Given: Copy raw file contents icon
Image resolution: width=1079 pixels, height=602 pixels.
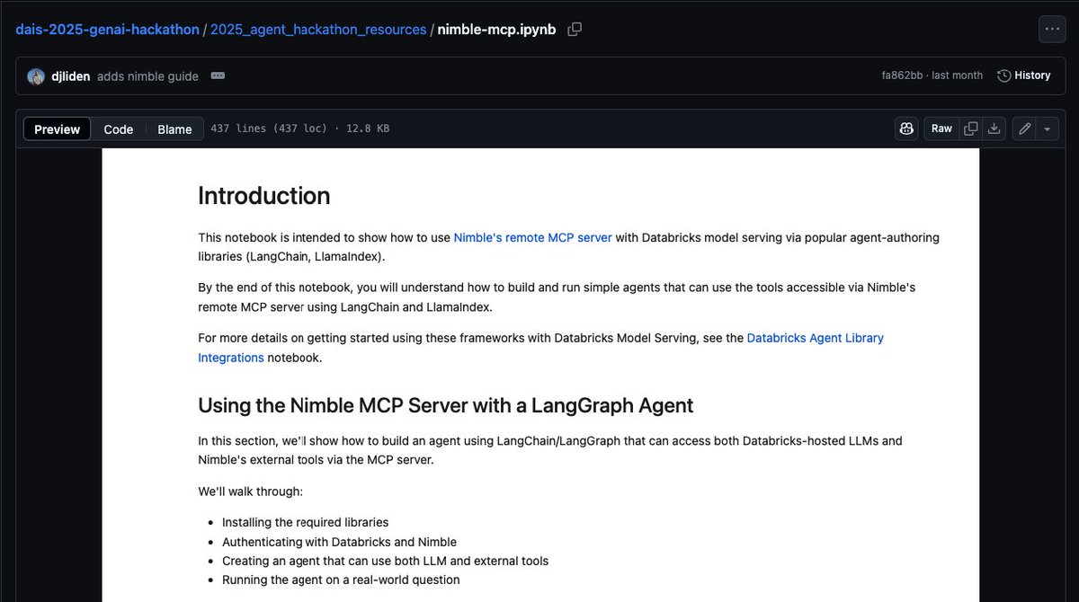Looking at the screenshot, I should 970,128.
